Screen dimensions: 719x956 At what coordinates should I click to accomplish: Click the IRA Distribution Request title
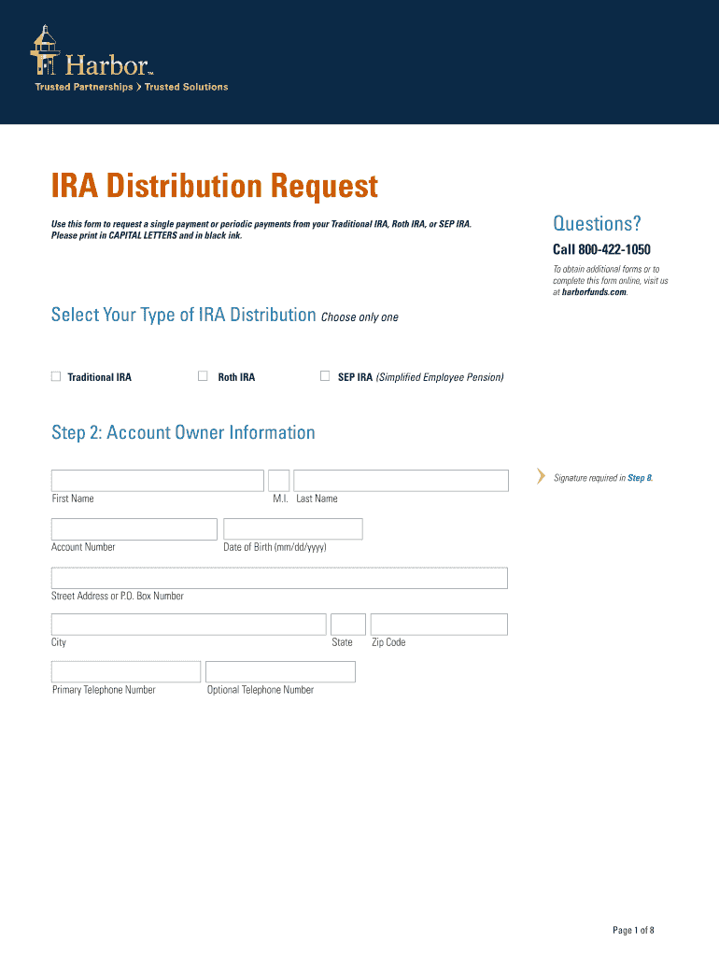click(215, 186)
